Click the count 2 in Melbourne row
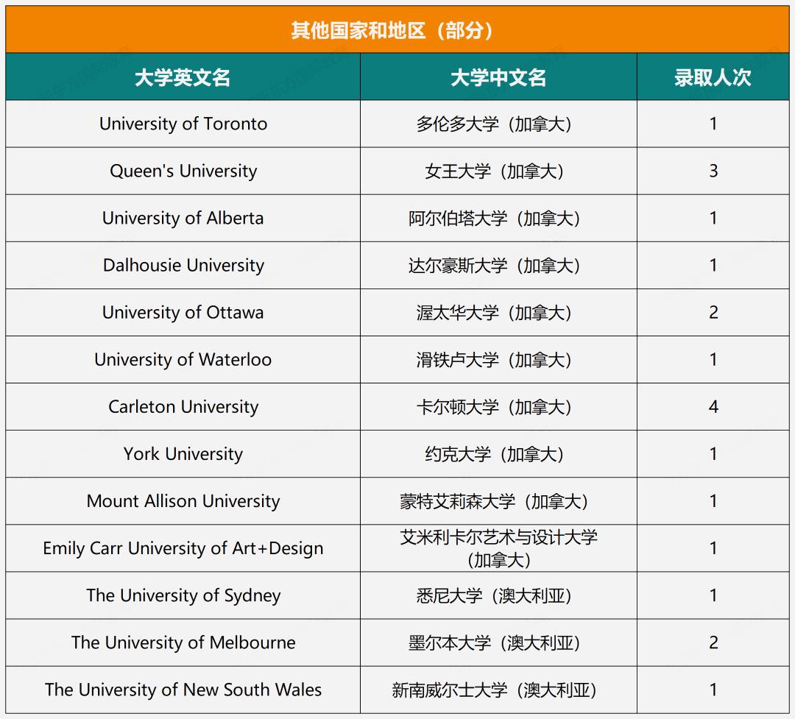This screenshot has width=795, height=719. pos(713,642)
